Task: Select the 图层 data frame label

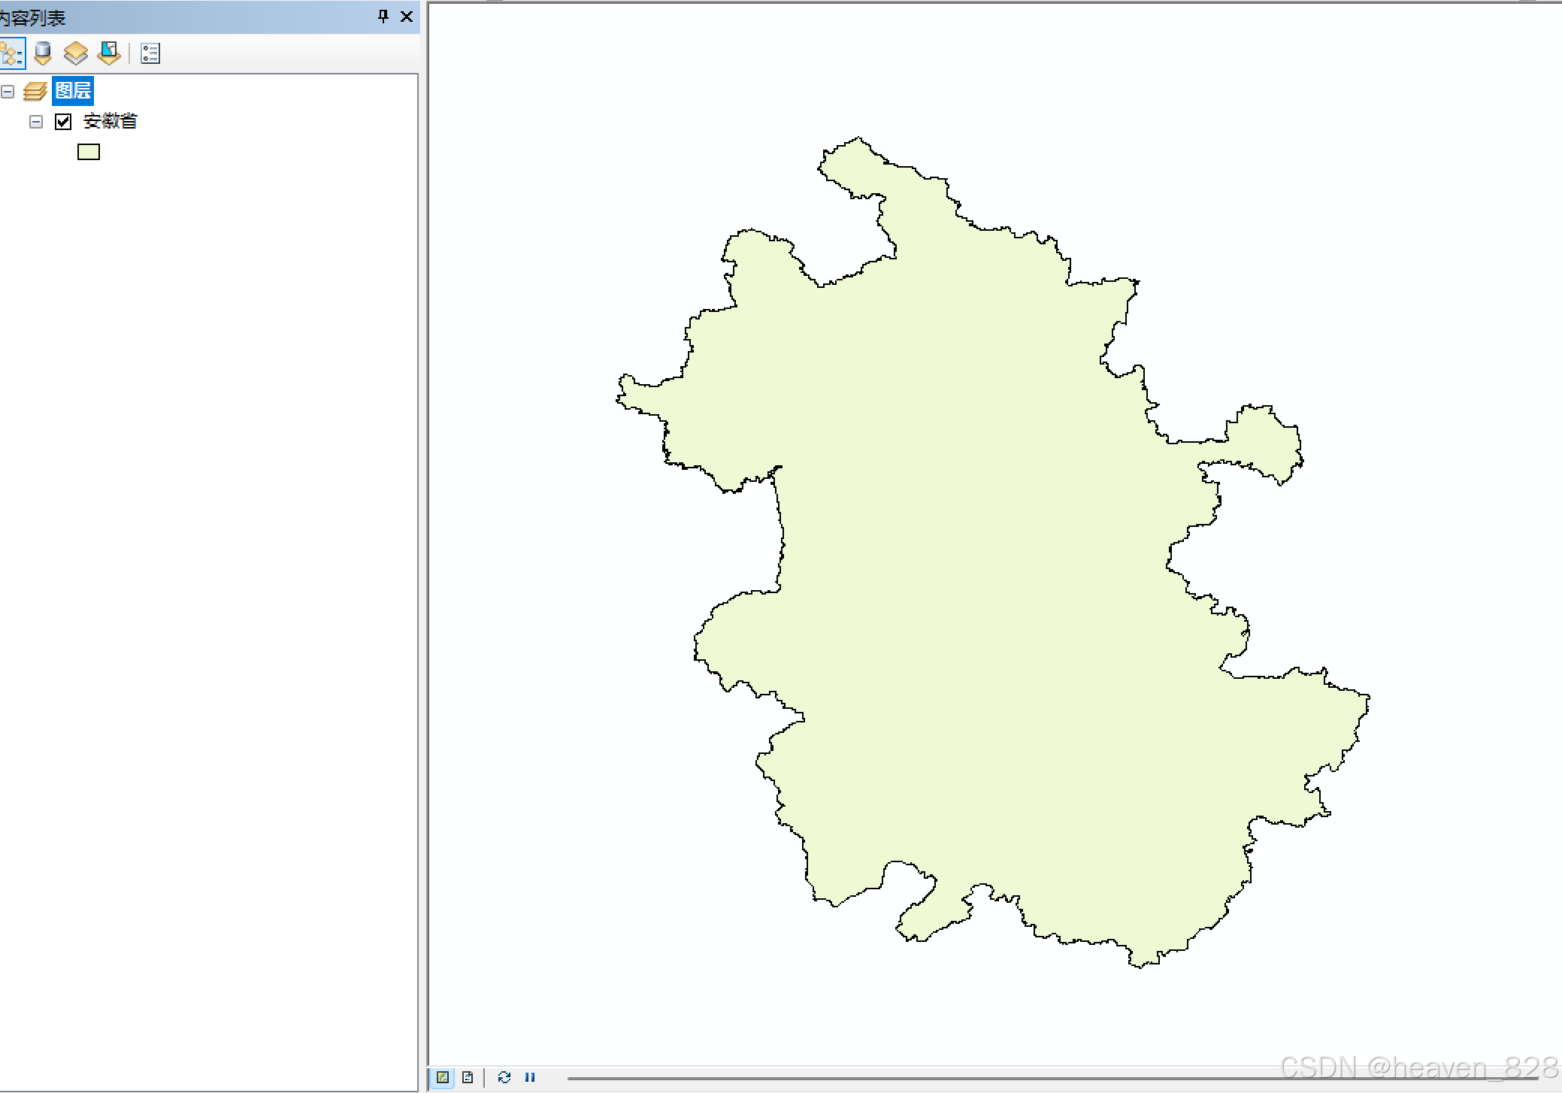Action: tap(73, 91)
